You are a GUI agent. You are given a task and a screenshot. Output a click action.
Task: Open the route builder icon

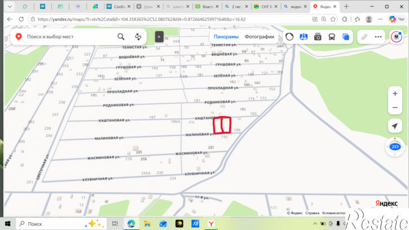click(138, 37)
